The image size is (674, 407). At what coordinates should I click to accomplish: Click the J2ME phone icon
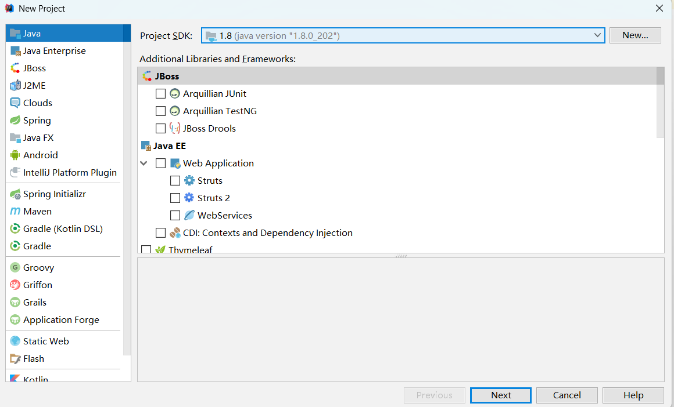pyautogui.click(x=15, y=85)
